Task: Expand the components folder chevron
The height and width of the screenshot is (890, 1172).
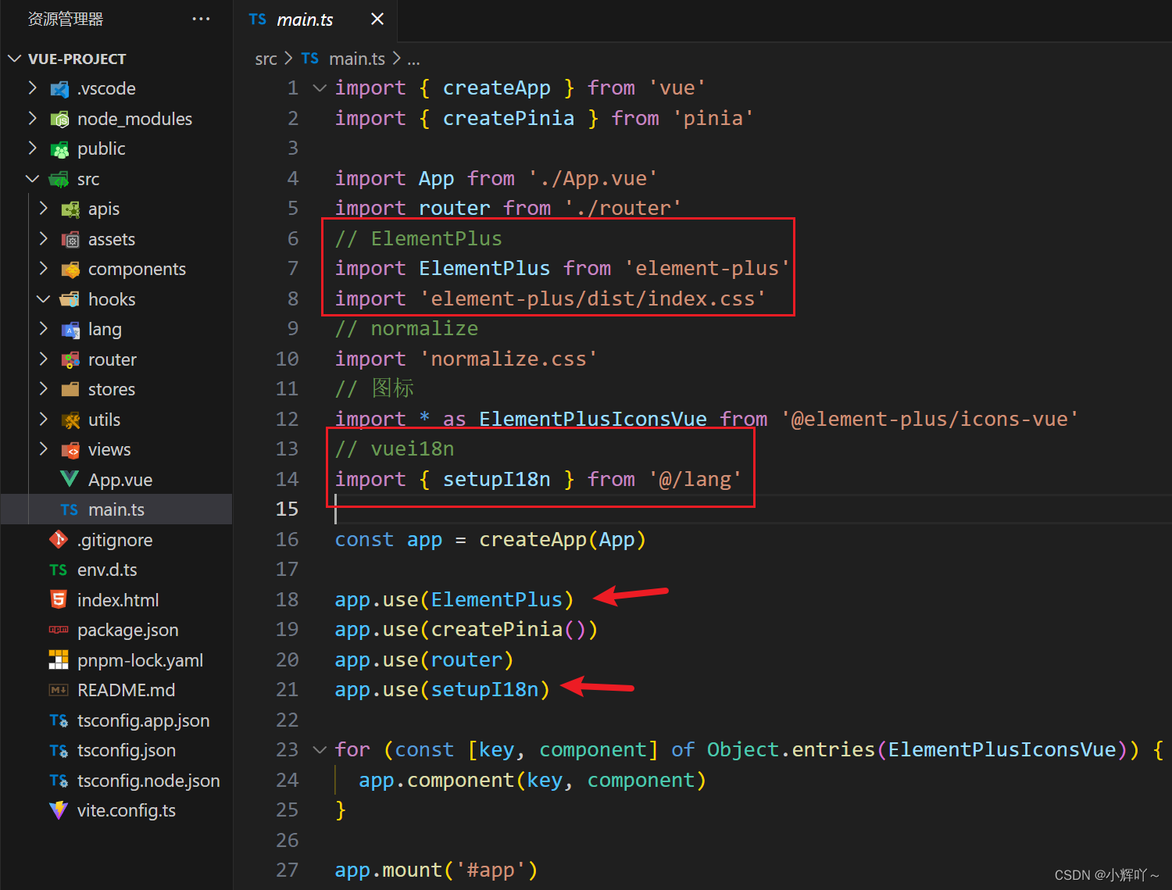Action: point(44,268)
